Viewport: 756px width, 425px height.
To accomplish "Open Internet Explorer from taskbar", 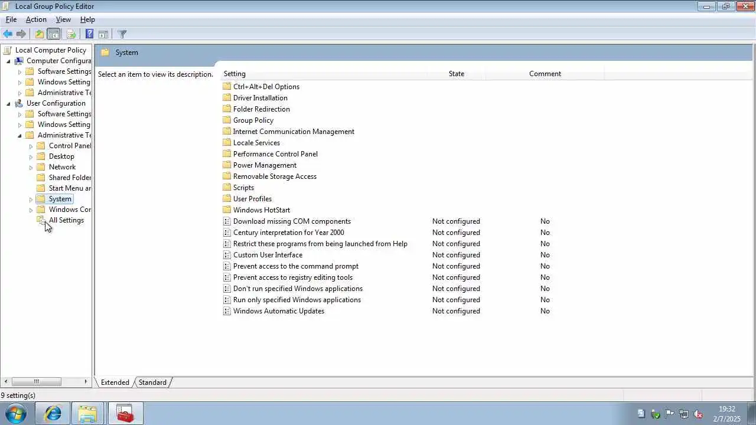I will tap(53, 414).
